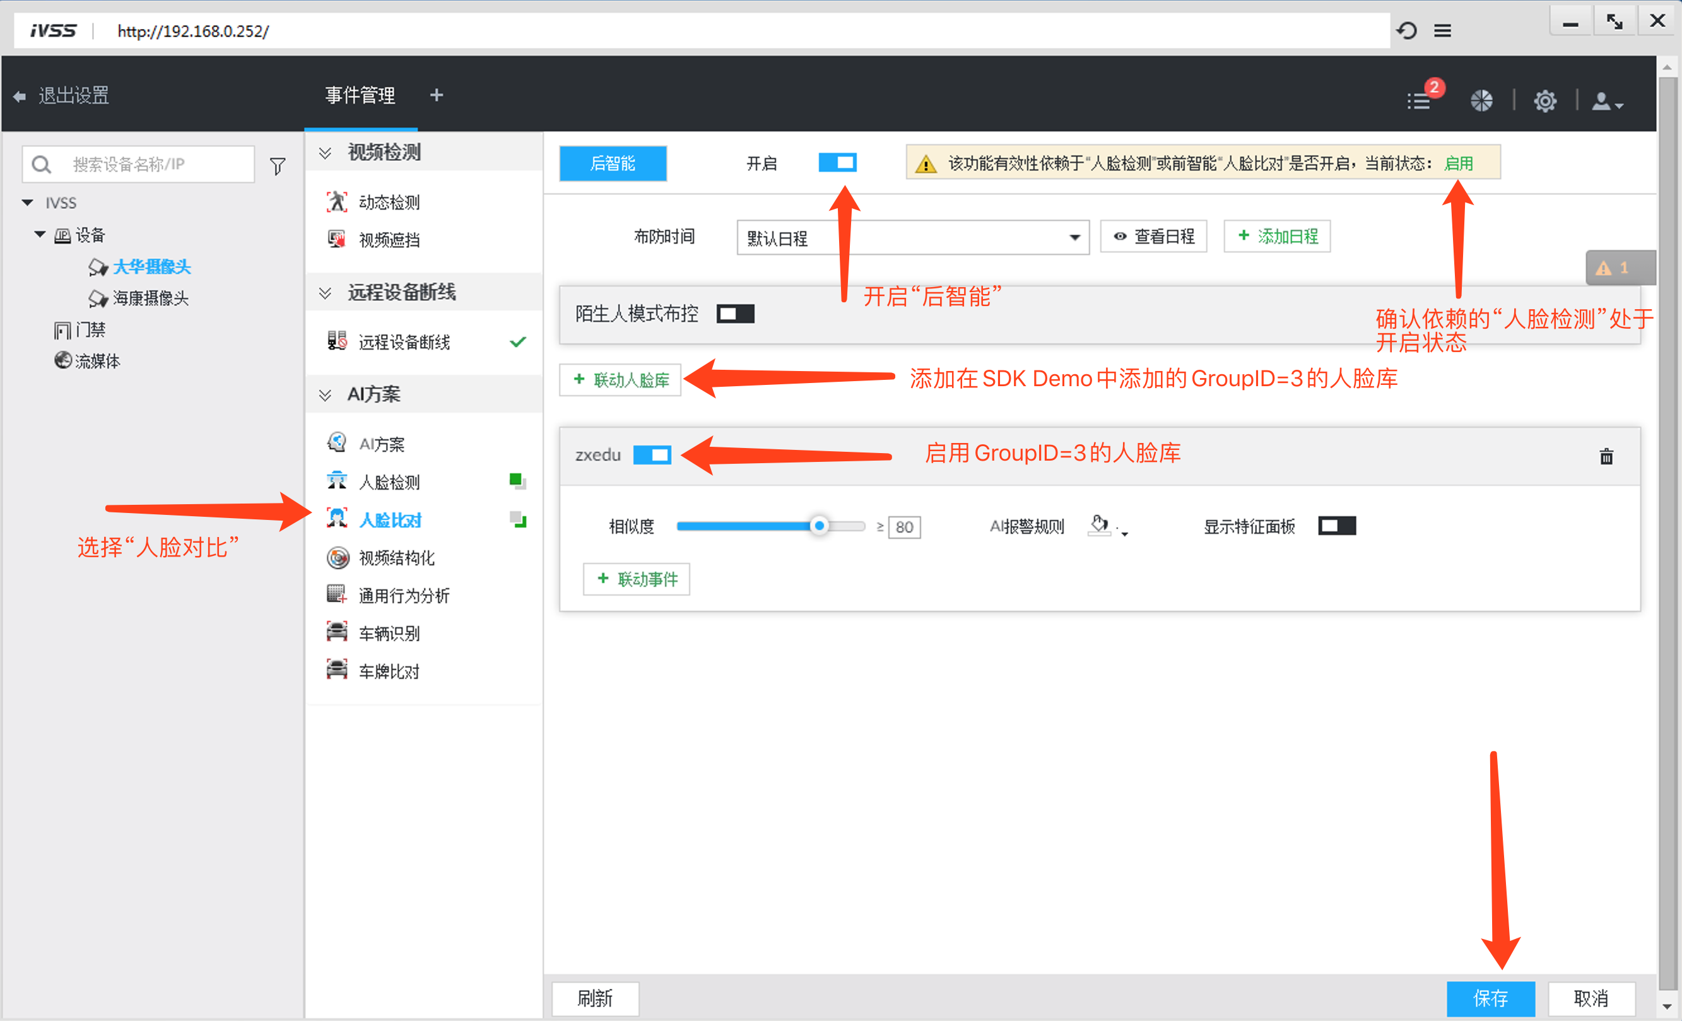Screen dimensions: 1682x1021
Task: Enable 陌生人模式布控 switch
Action: (734, 314)
